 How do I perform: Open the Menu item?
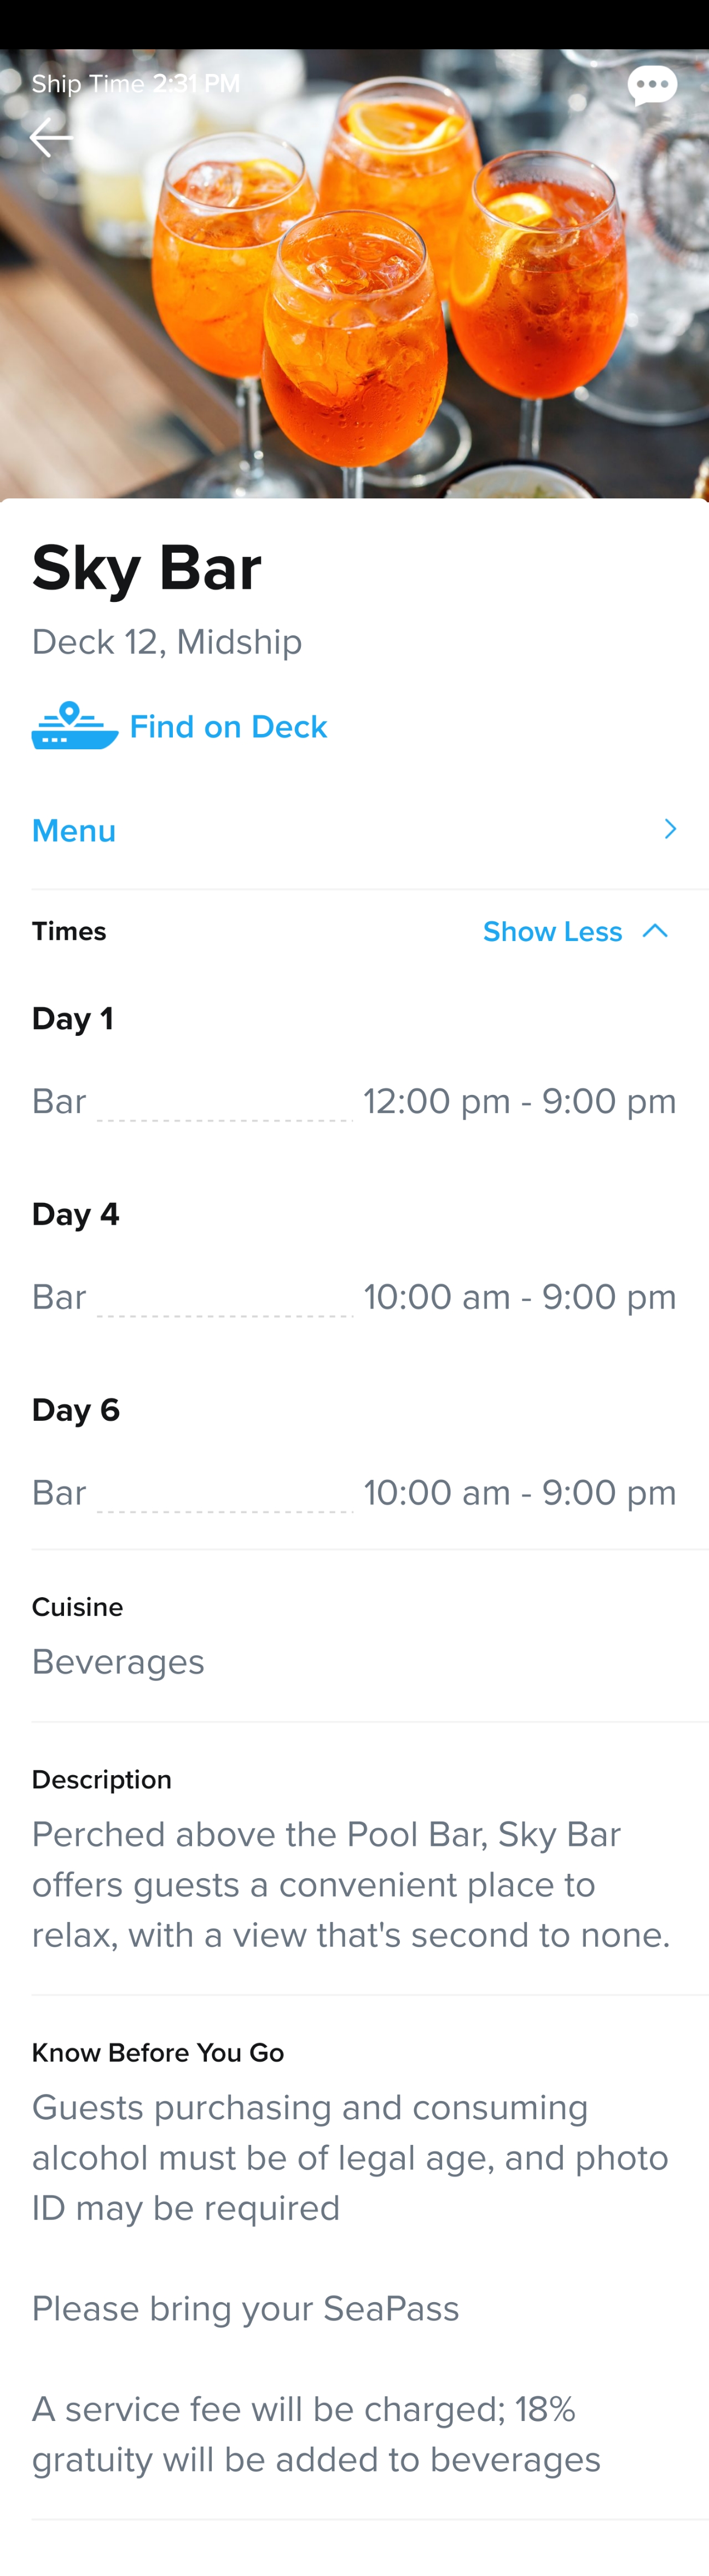click(354, 830)
